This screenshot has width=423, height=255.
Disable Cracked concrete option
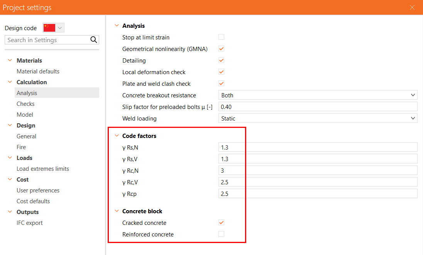[222, 223]
